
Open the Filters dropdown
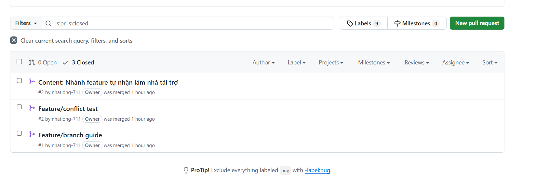[x=26, y=23]
